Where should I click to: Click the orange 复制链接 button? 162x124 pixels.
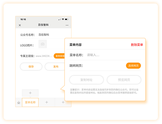(59, 56)
